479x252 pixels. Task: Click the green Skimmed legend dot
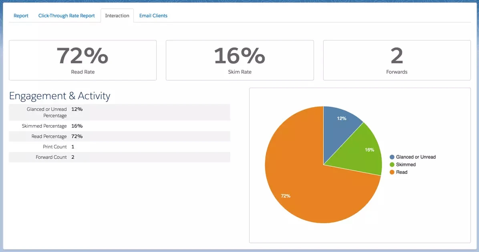392,165
